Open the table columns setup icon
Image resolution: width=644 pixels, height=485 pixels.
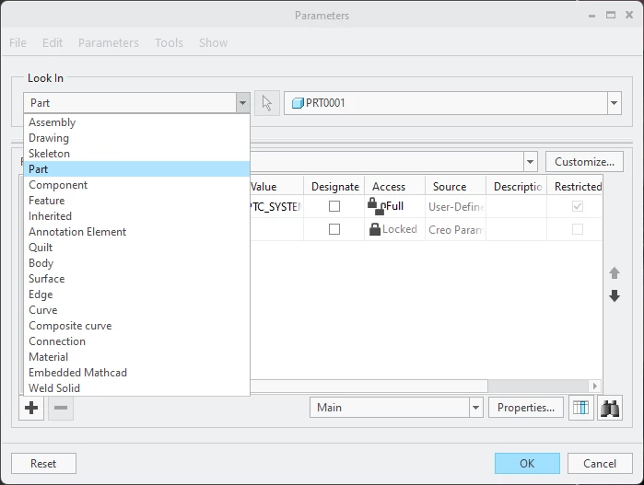[580, 408]
